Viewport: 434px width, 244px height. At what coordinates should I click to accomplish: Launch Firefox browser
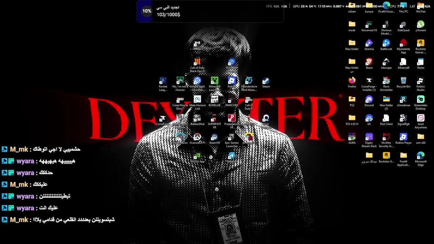point(352,83)
